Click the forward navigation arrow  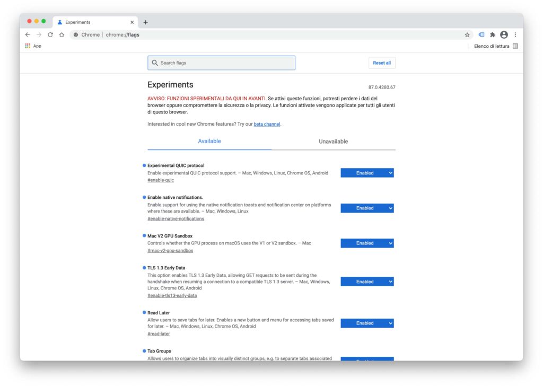pos(39,34)
